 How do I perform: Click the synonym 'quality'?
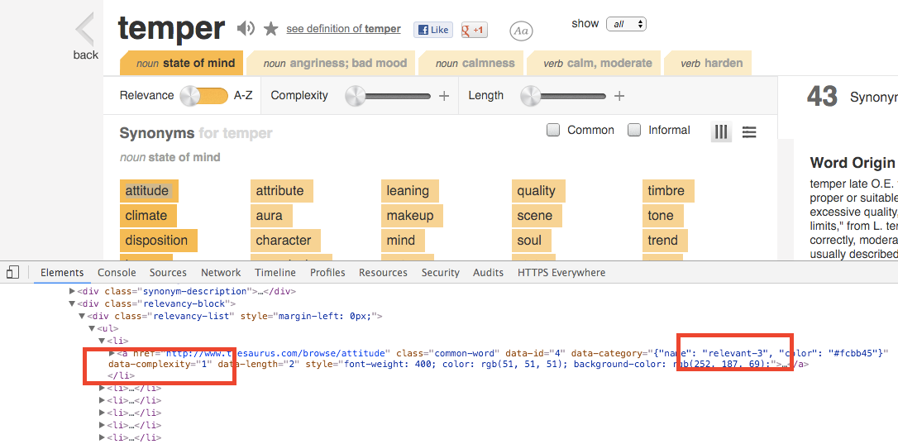point(537,191)
